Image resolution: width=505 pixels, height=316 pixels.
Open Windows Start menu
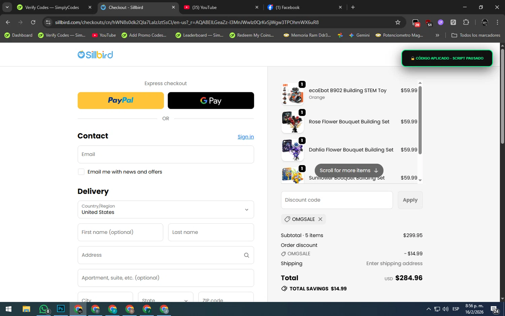click(9, 309)
